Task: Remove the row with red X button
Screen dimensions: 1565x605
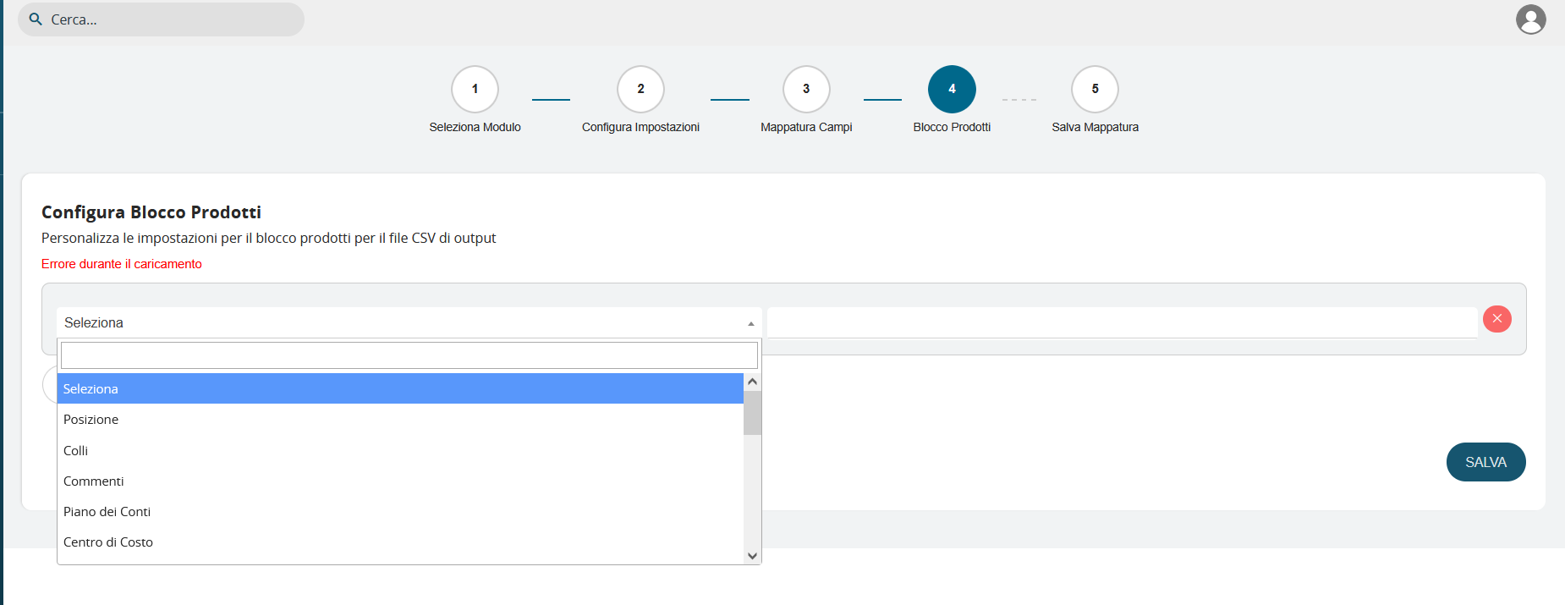Action: tap(1496, 319)
